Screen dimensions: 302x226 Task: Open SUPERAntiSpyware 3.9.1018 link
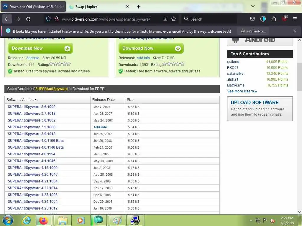pyautogui.click(x=32, y=134)
